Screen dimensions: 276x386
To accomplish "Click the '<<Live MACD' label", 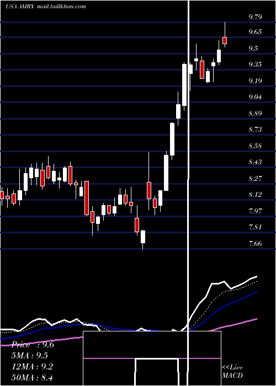I will click(232, 371).
